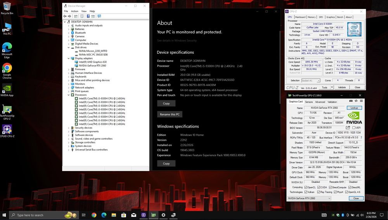Click the Settings gear on the taskbar
The height and width of the screenshot is (220, 388).
[x=163, y=215]
